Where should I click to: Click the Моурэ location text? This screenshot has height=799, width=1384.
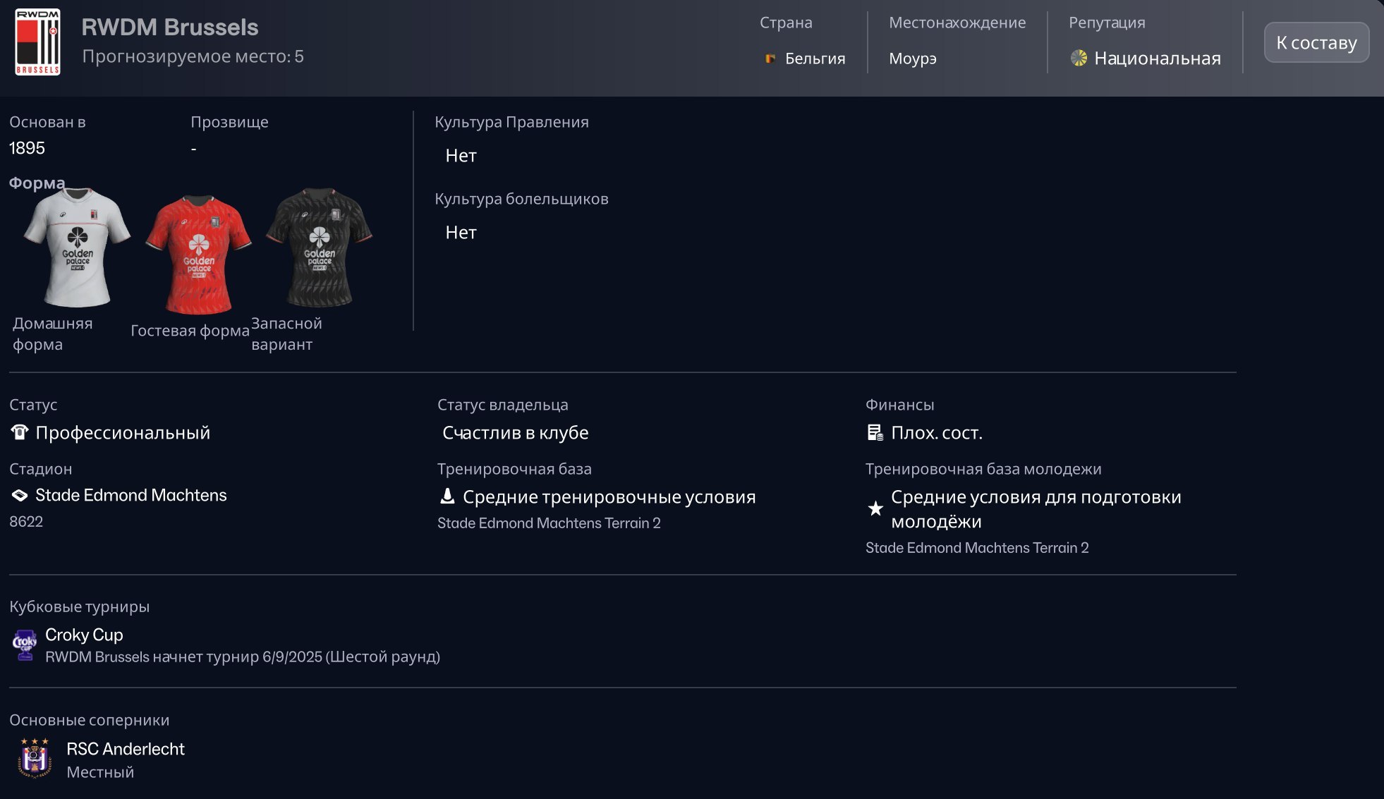click(x=912, y=59)
